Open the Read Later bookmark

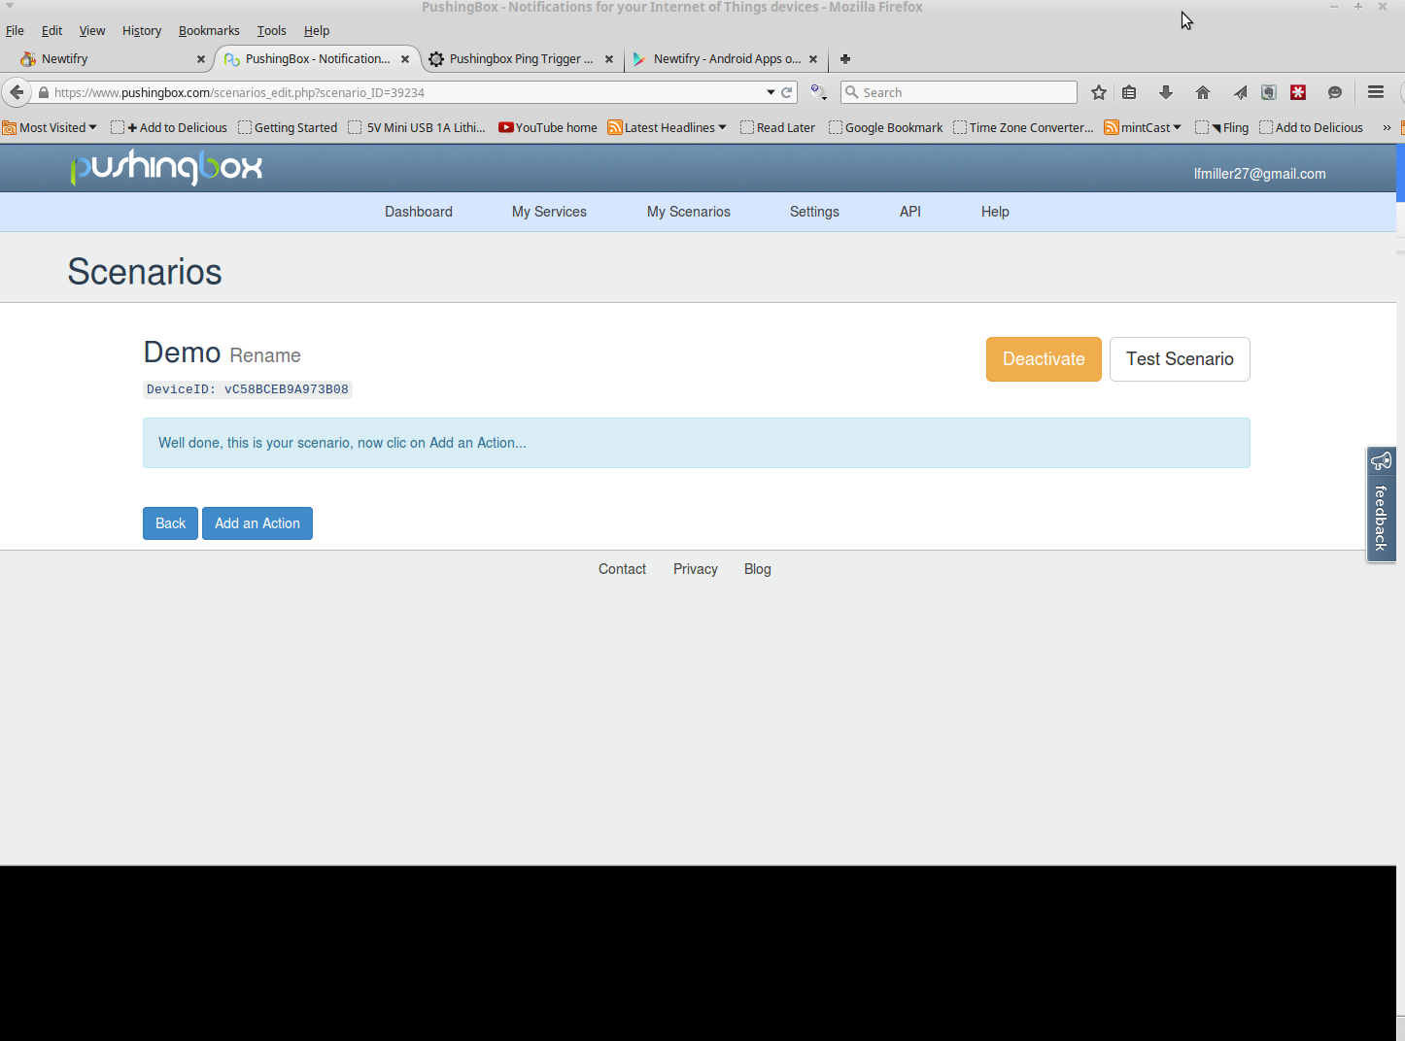(x=777, y=127)
